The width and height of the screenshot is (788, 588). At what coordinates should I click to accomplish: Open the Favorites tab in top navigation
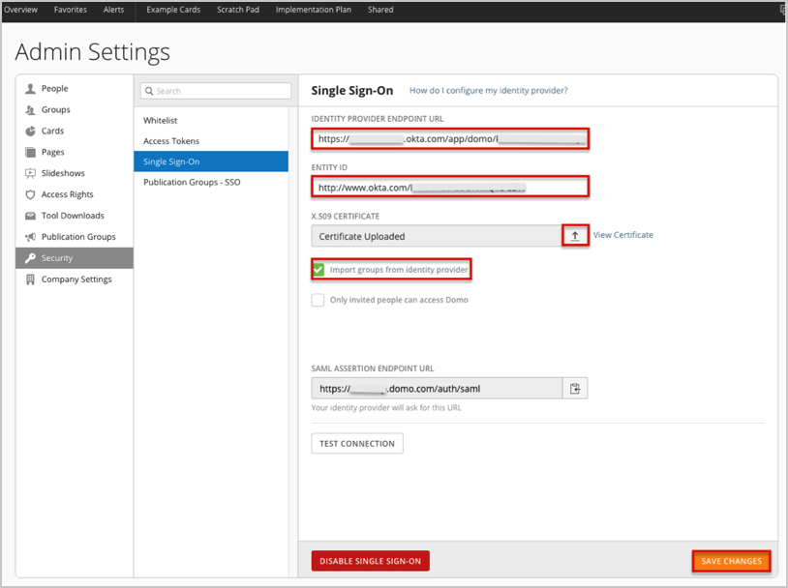click(70, 10)
